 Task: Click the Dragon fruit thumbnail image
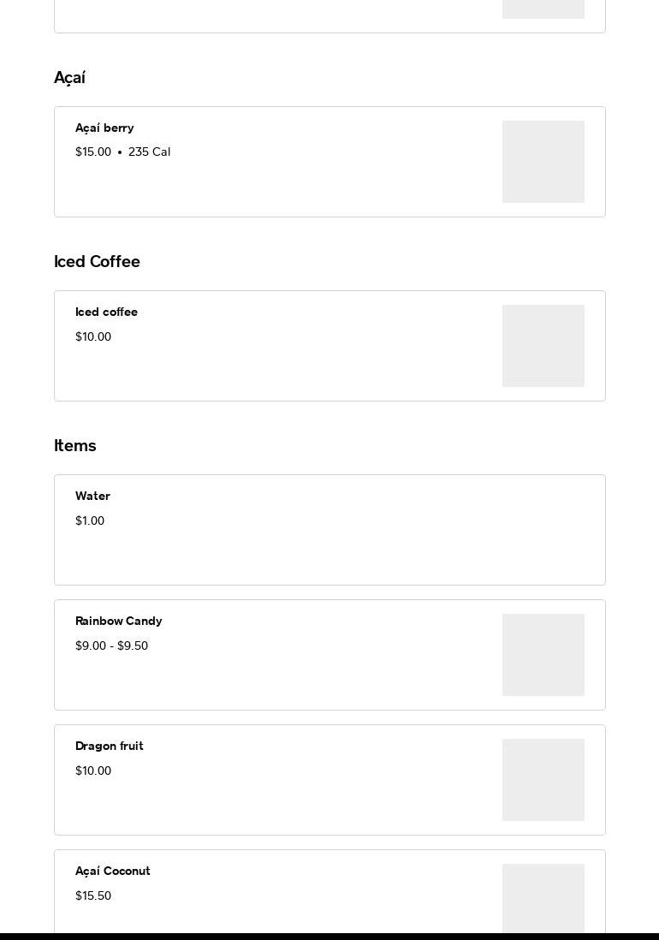[x=543, y=780]
